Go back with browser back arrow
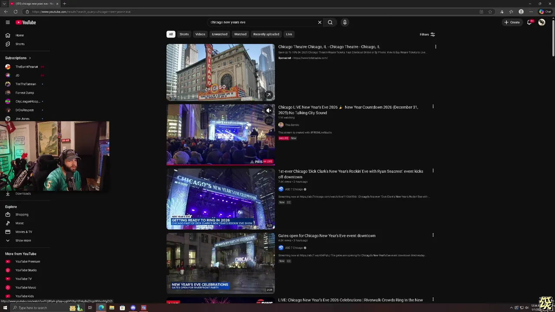The image size is (555, 312). [6, 12]
